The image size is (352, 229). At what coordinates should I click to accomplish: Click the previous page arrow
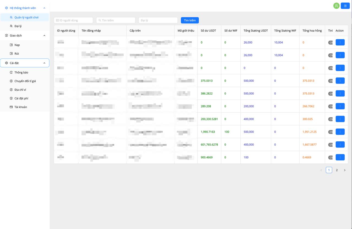pyautogui.click(x=321, y=170)
